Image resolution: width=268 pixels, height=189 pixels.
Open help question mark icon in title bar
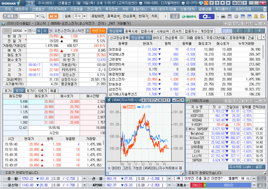click(x=245, y=3)
